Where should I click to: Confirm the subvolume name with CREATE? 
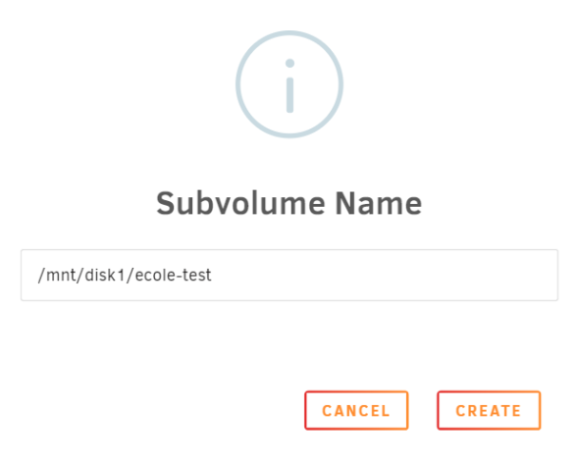click(x=489, y=410)
